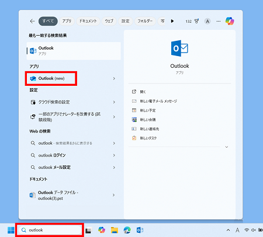Expand the クラウド検索の設定 result arrow

click(x=114, y=102)
